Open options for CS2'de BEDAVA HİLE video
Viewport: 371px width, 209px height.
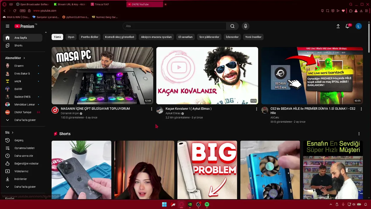click(361, 109)
